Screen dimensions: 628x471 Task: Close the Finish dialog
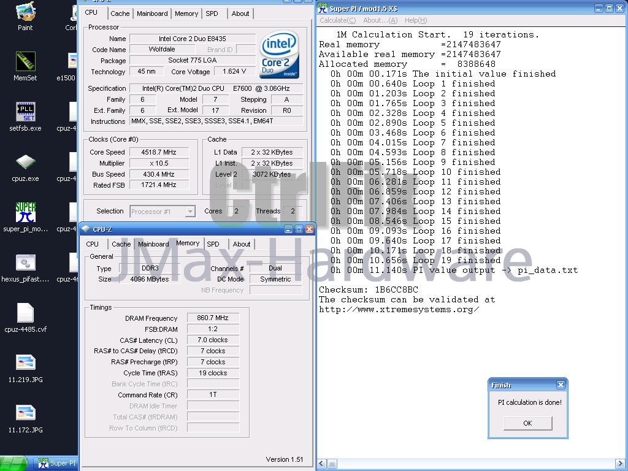(561, 385)
